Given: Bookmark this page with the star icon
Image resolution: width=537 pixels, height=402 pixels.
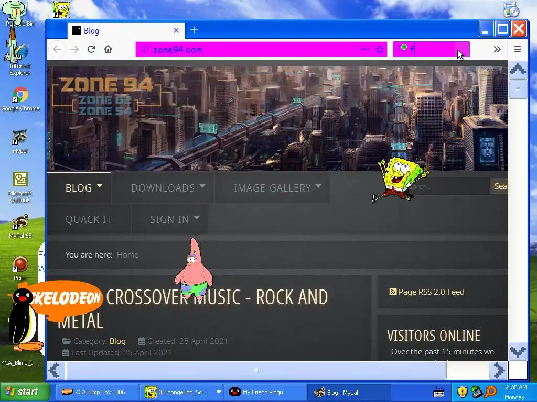Looking at the screenshot, I should [x=380, y=49].
